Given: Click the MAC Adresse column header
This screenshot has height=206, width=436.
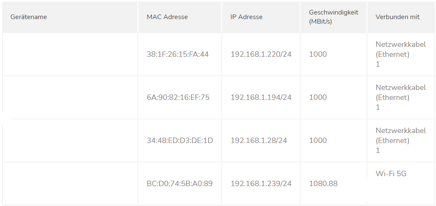Looking at the screenshot, I should tap(167, 17).
